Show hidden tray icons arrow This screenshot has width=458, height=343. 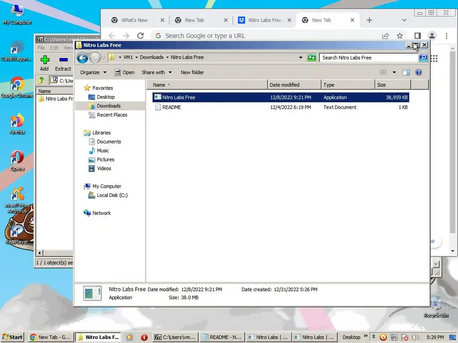click(373, 337)
